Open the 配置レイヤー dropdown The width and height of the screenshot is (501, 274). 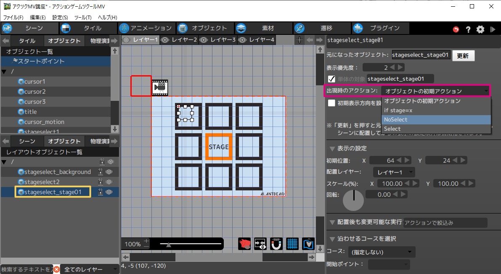click(394, 172)
